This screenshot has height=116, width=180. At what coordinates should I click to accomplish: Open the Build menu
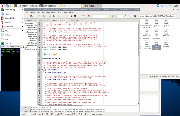tap(60, 13)
